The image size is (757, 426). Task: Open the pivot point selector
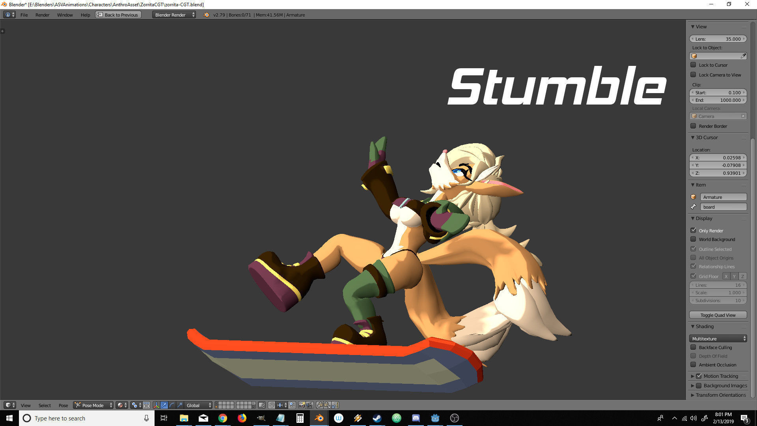coord(136,405)
